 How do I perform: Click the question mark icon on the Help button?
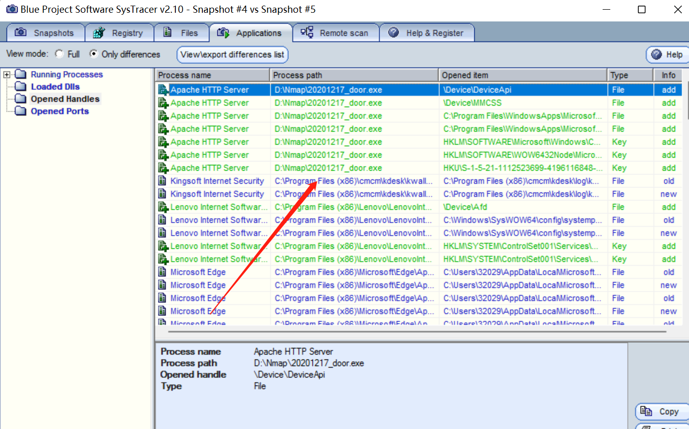[656, 54]
